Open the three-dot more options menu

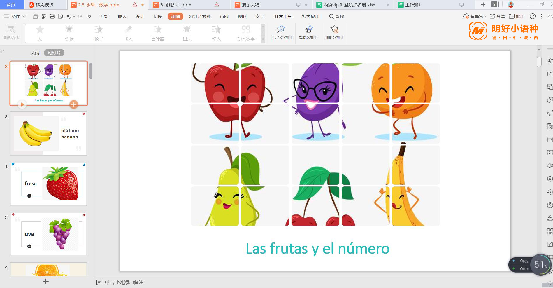click(542, 16)
